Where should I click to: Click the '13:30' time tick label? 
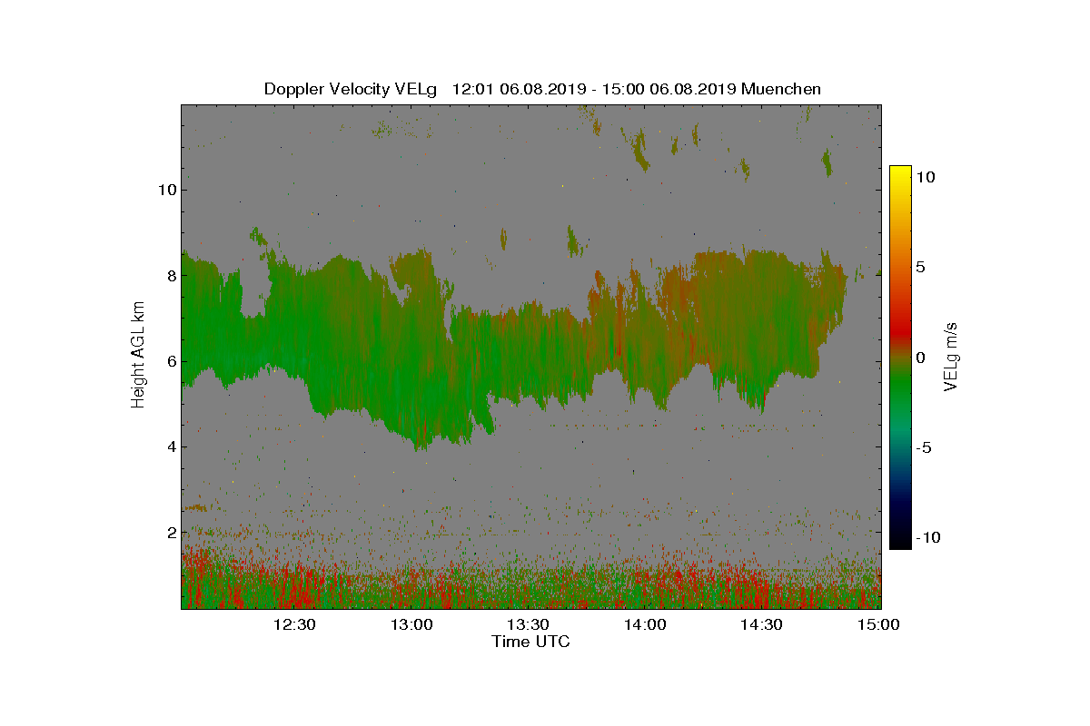tap(528, 624)
